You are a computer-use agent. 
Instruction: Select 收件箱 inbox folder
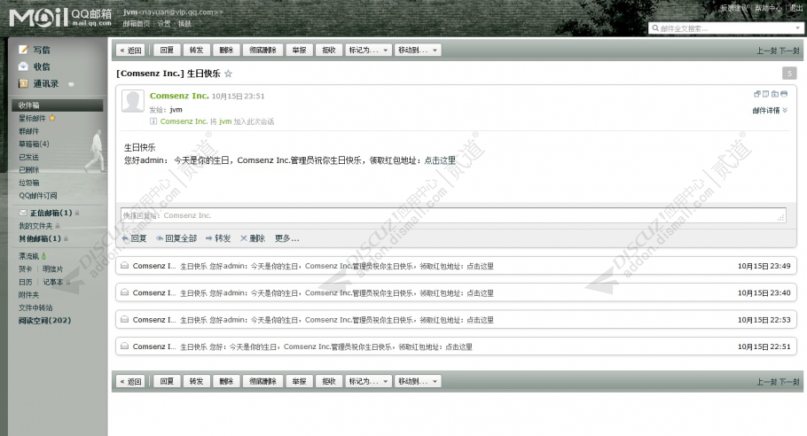(57, 105)
